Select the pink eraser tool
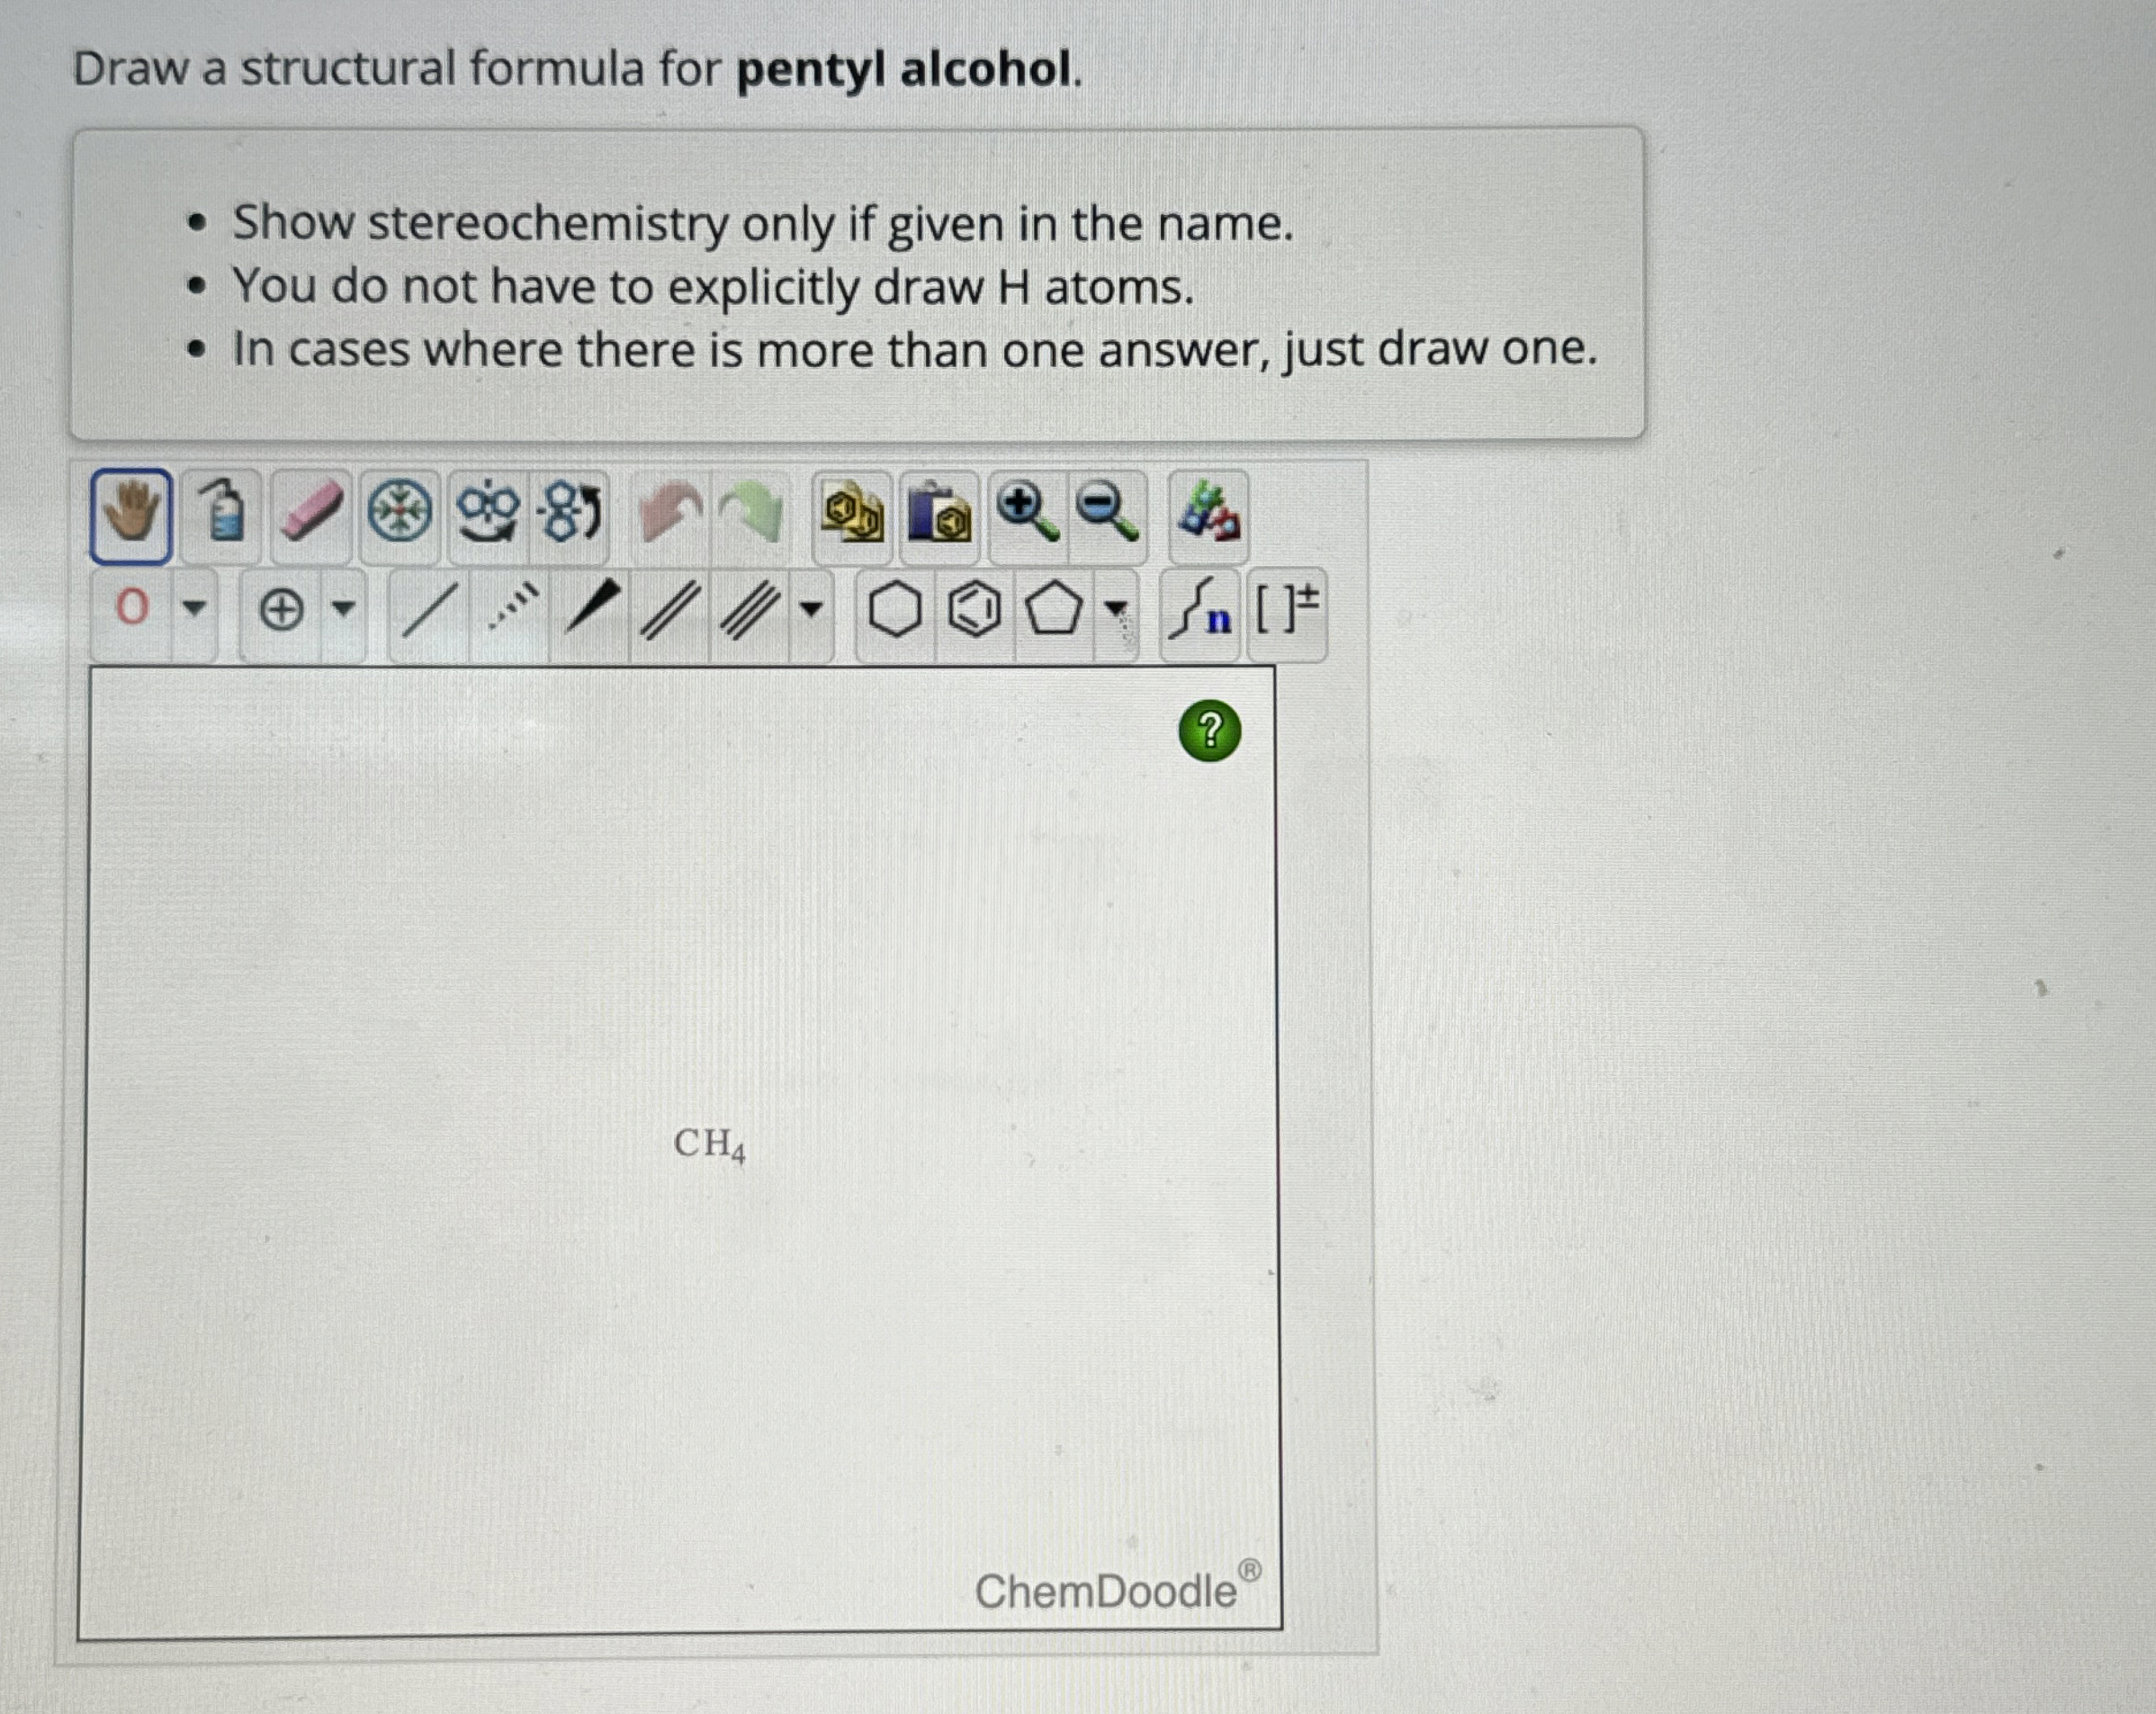This screenshot has height=1714, width=2156. click(x=311, y=513)
